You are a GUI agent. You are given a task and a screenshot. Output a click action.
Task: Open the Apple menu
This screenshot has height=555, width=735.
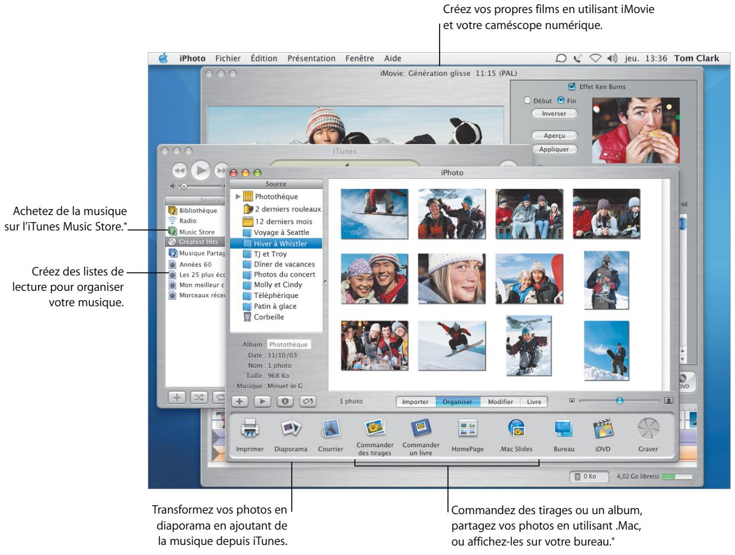[x=164, y=58]
